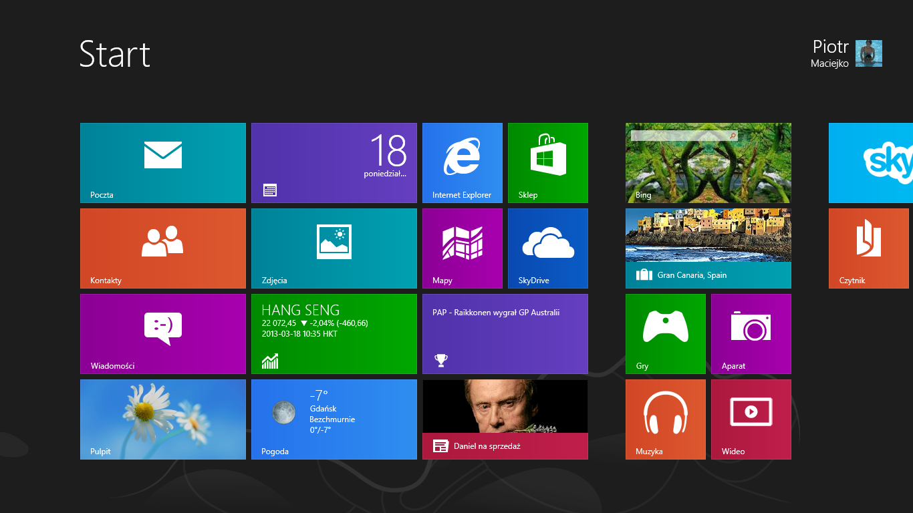Open the Czytnik reader tile
913x513 pixels.
pyautogui.click(x=868, y=248)
